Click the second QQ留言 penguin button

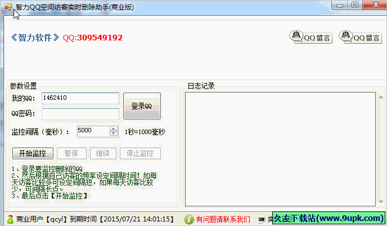361,37
